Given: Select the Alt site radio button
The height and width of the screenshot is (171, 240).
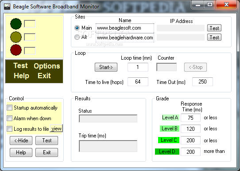Looking at the screenshot, I should click(x=77, y=37).
